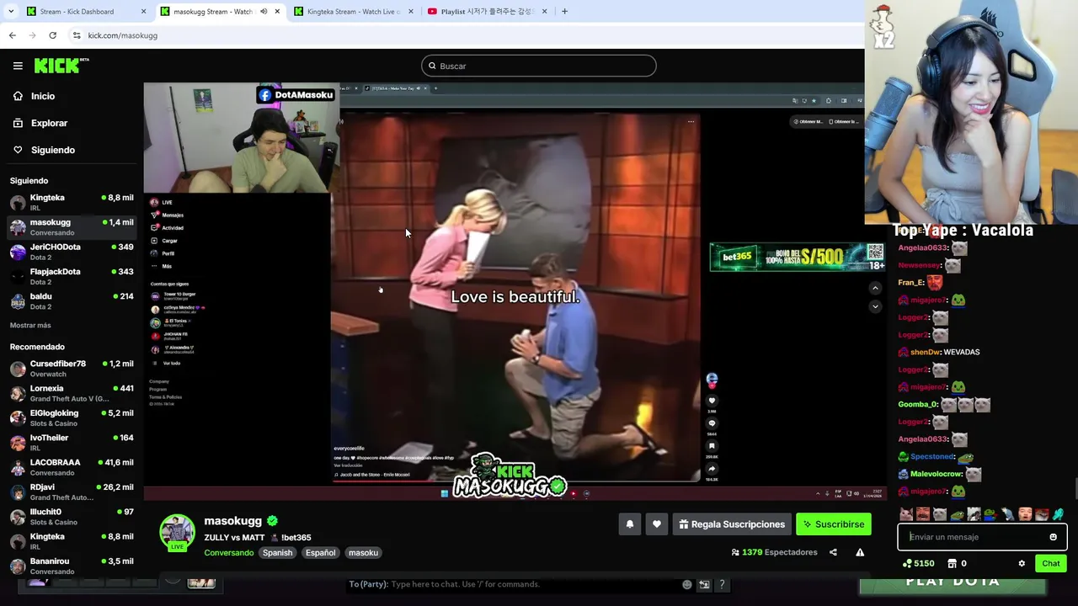Image resolution: width=1078 pixels, height=606 pixels.
Task: Open RDjavi recommended channel
Action: pyautogui.click(x=72, y=492)
